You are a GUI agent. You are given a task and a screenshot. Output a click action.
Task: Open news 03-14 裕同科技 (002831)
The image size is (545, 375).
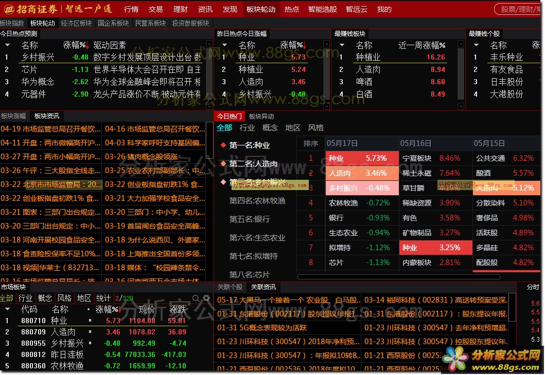[x=435, y=299]
